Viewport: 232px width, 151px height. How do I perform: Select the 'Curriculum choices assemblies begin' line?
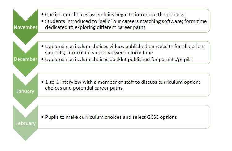[x=114, y=15]
